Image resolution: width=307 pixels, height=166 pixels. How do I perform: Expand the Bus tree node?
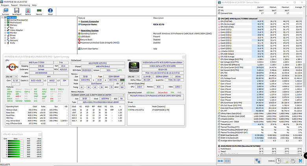(5, 27)
